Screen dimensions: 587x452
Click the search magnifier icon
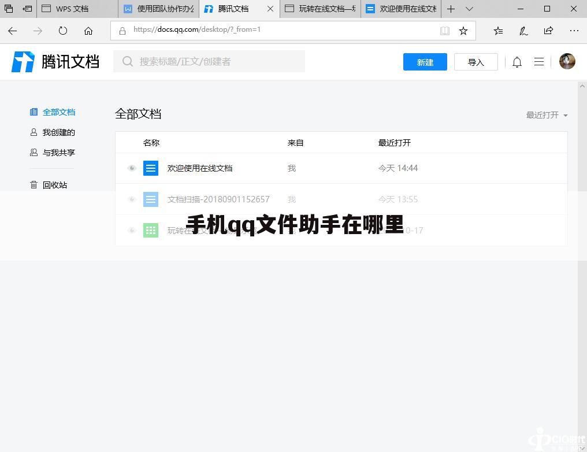click(x=128, y=61)
